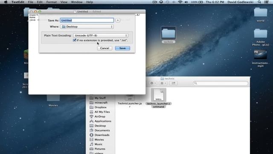Viewport: 273px width, 154px height.
Task: Select TechnicLauncher.jar file in Finder
Action: point(130,101)
